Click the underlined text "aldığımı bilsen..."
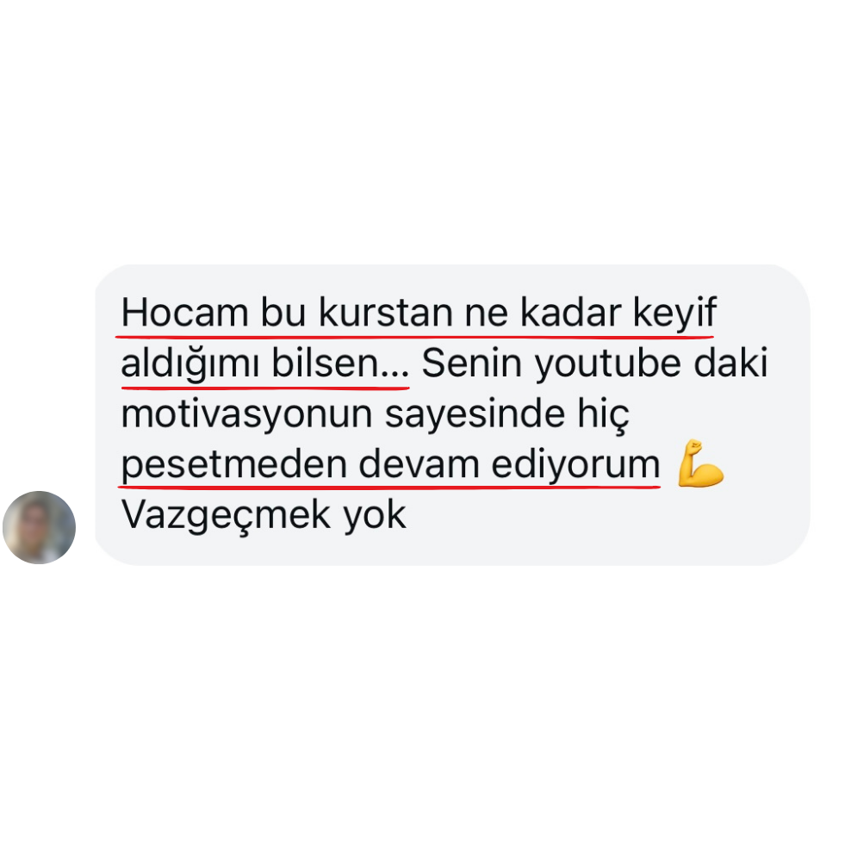Viewport: 845px width, 845px height. coord(265,363)
